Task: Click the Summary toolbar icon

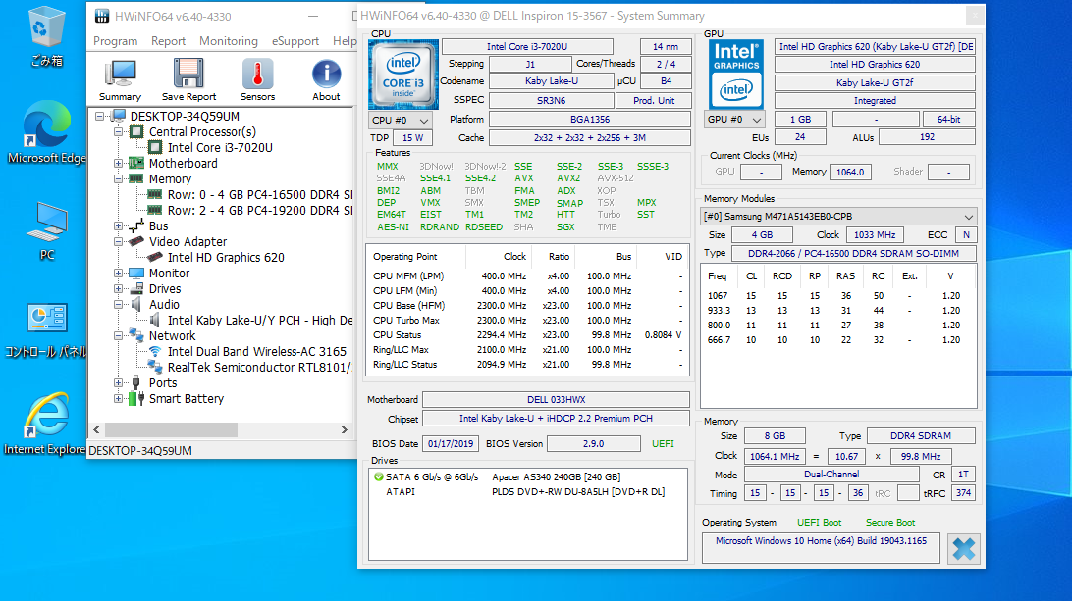Action: 120,78
